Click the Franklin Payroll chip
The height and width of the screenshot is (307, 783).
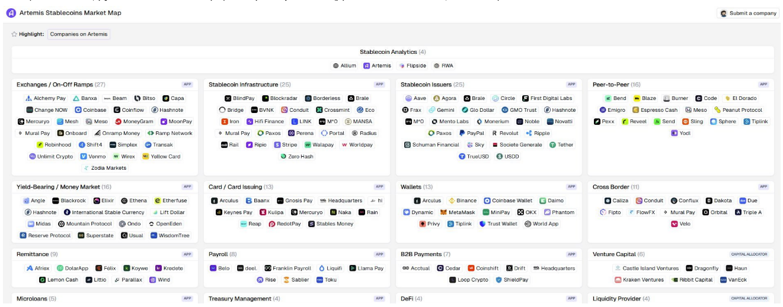(x=287, y=268)
